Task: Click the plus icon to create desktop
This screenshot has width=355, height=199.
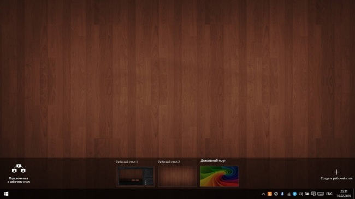Action: point(336,172)
